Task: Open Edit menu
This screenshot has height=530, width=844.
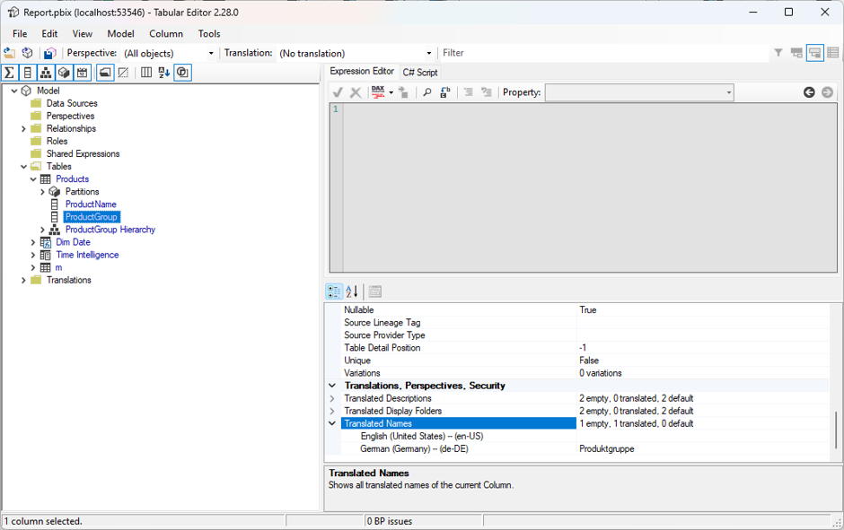Action: point(49,33)
